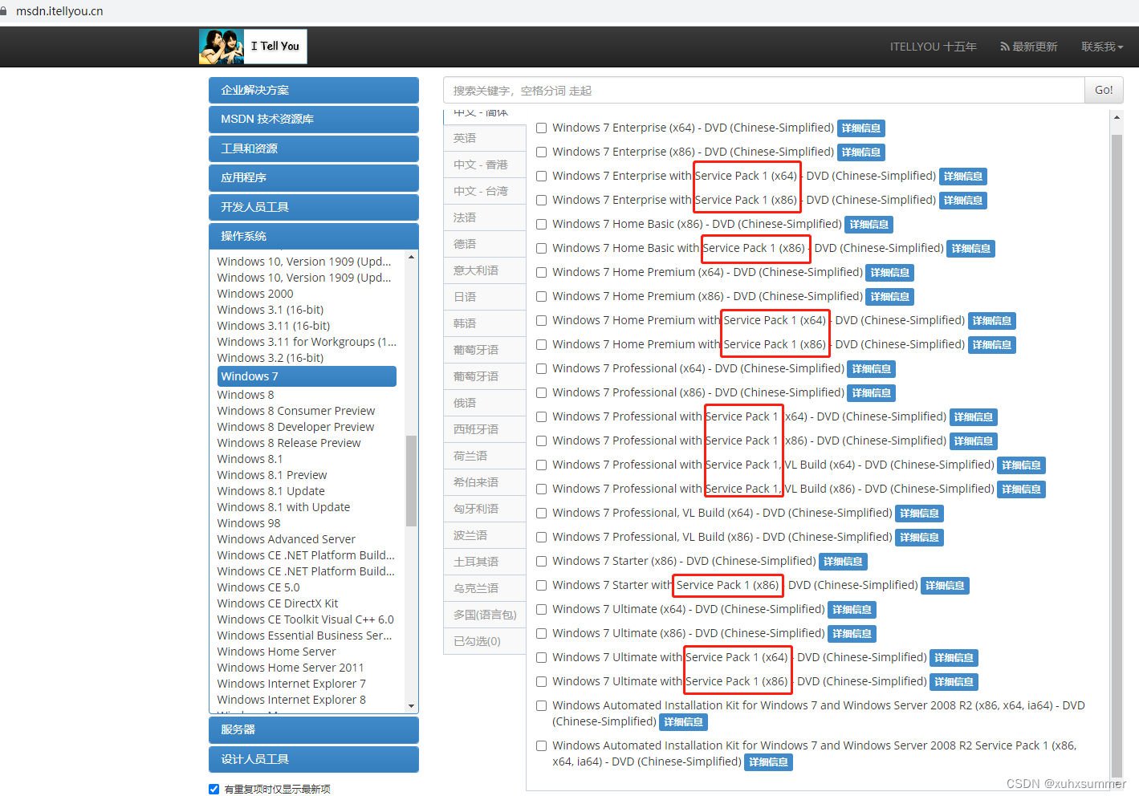Select Windows Advanced Server entry
The image size is (1139, 796).
[x=287, y=539]
